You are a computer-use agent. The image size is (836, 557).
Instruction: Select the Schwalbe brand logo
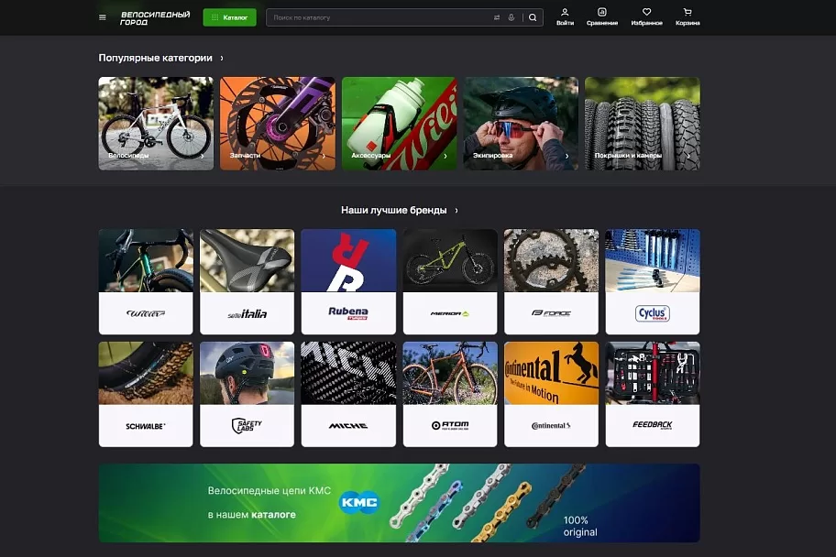point(146,426)
